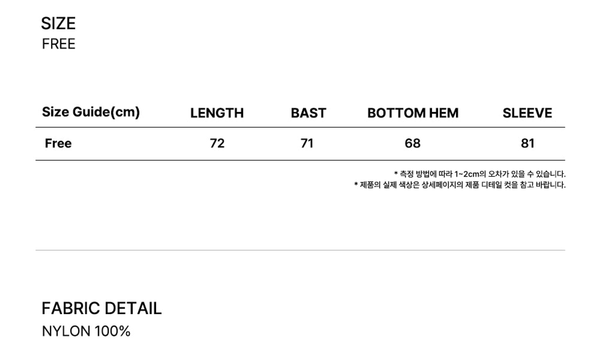Click the 1~2cm measurement error note

(x=482, y=174)
